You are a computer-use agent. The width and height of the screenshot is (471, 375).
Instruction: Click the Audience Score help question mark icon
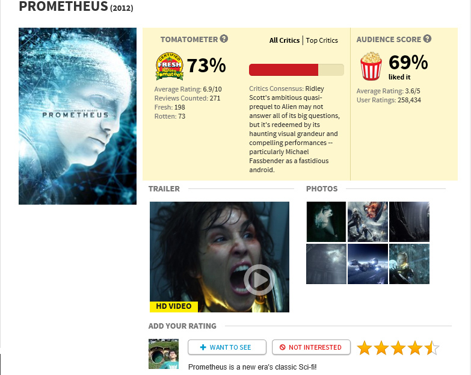click(x=427, y=39)
